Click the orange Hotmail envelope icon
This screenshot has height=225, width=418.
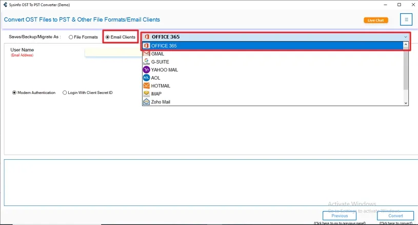click(146, 86)
